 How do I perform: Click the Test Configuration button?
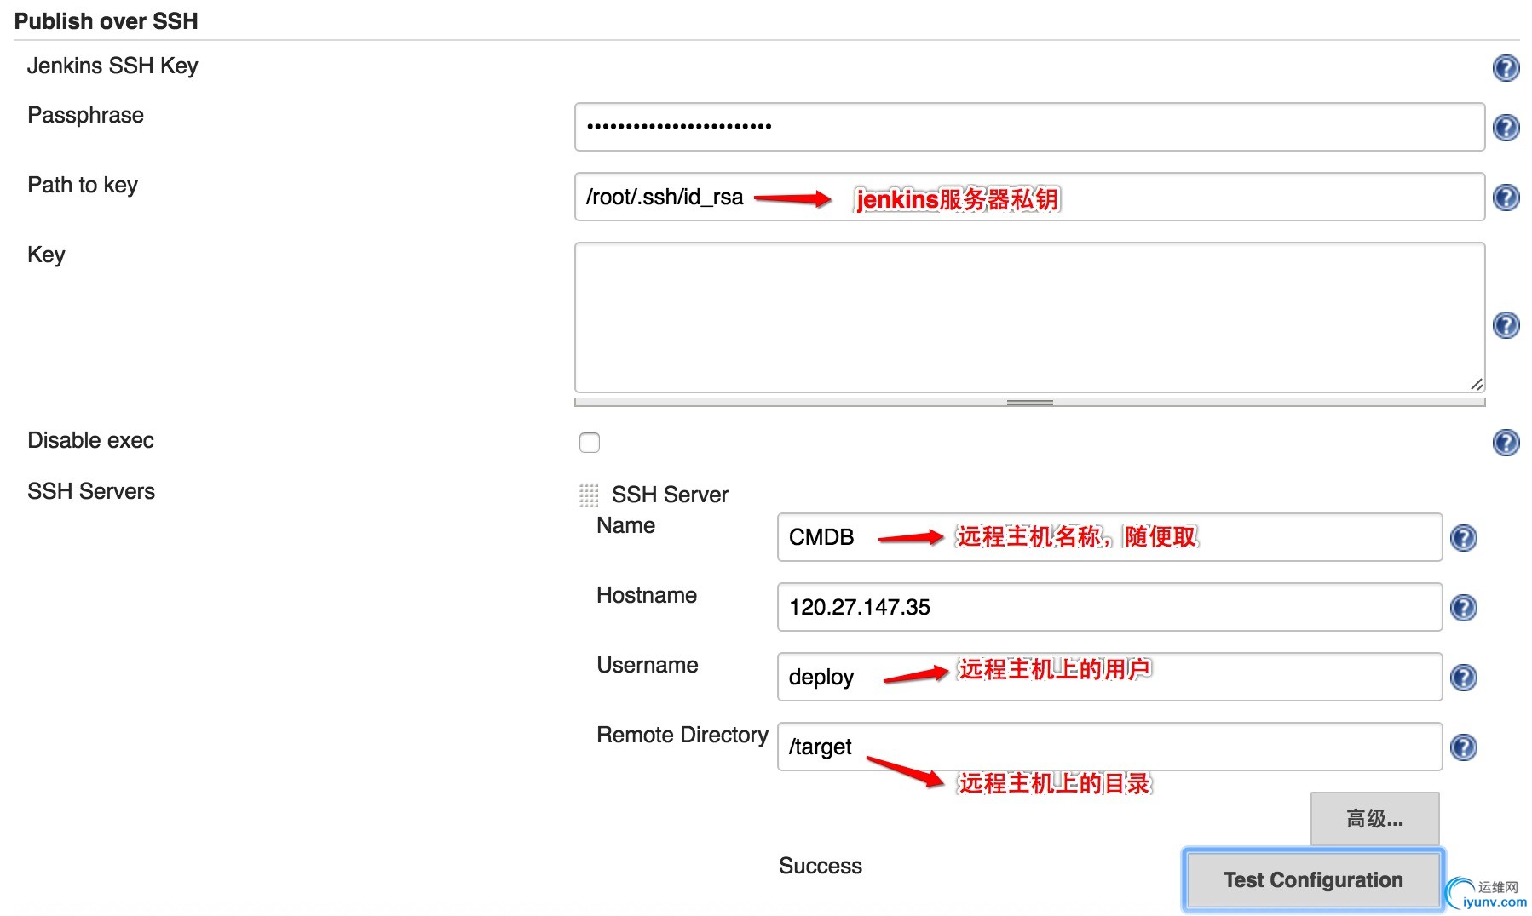(x=1313, y=879)
